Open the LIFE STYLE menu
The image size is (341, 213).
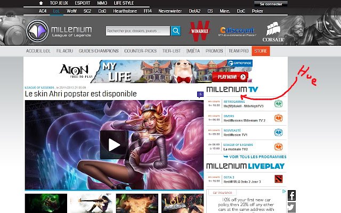124,3
